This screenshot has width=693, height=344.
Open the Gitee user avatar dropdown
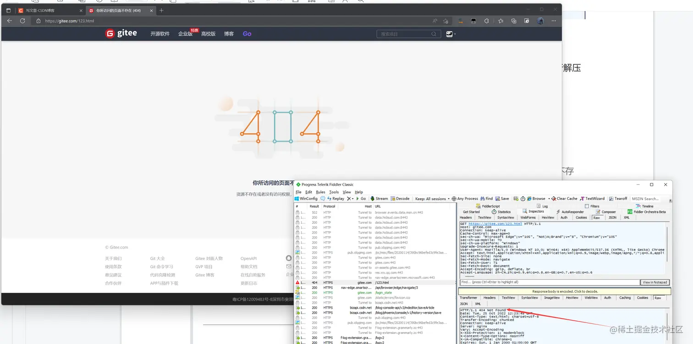tap(451, 34)
